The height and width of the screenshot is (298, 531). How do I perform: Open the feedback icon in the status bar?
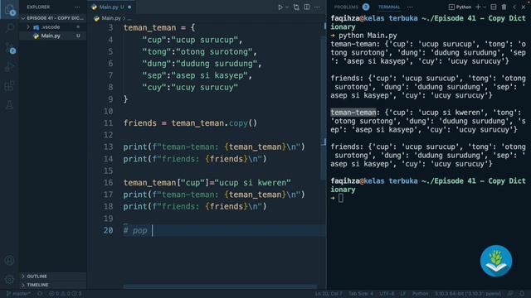tap(510, 294)
